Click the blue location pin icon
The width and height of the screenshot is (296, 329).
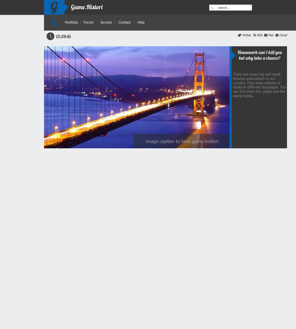click(x=54, y=23)
